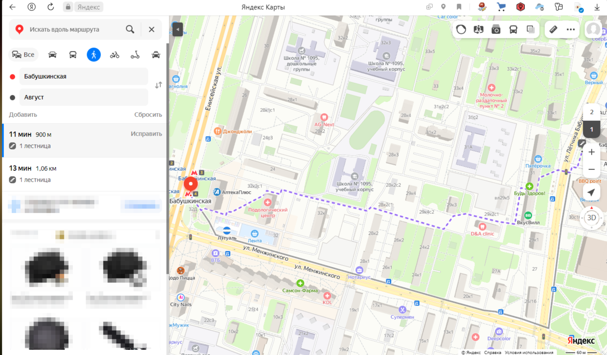The width and height of the screenshot is (607, 355).
Task: Click the Лента store marker
Action: click(x=254, y=234)
